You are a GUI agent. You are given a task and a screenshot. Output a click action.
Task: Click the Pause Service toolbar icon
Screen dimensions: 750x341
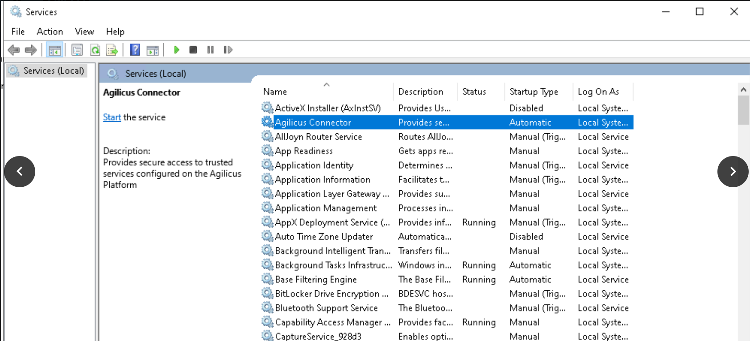[211, 50]
